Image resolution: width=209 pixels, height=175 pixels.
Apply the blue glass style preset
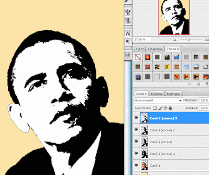(x=176, y=57)
